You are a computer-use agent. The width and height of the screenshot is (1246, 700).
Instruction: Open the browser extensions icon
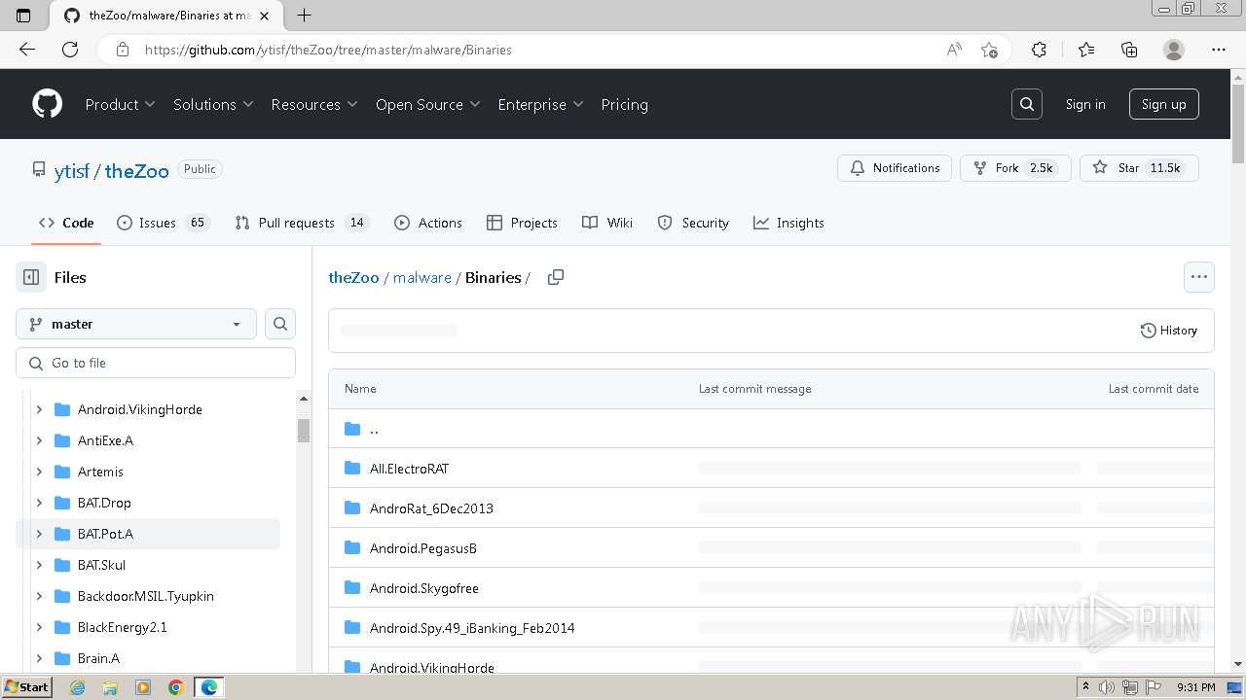coord(1039,50)
